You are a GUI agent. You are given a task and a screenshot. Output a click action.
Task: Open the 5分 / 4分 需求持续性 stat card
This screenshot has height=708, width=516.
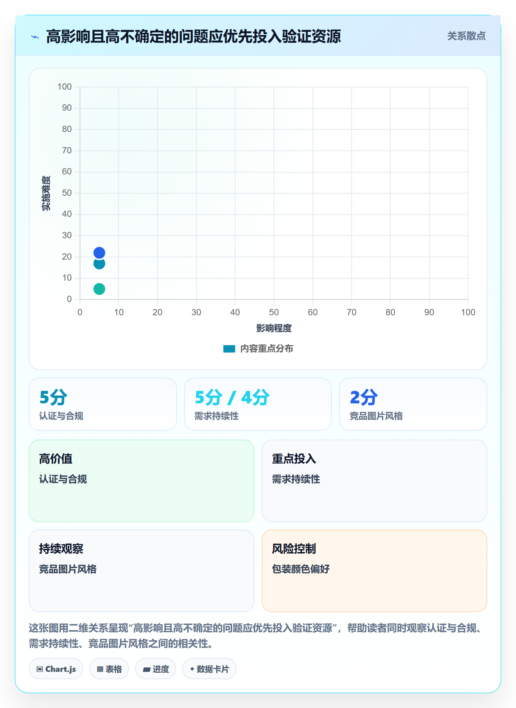(x=258, y=404)
